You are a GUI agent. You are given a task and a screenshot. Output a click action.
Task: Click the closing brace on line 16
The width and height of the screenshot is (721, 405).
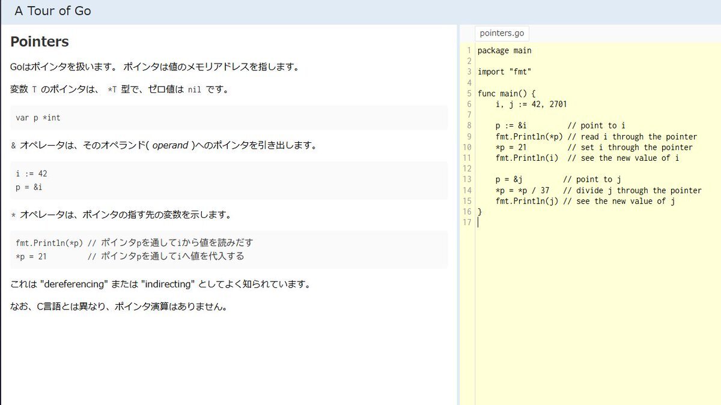coord(479,212)
